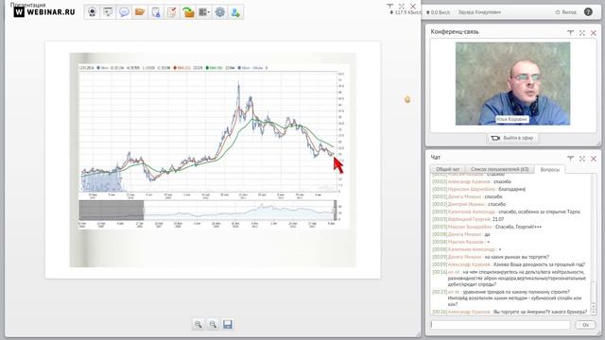Screen dimensions: 605x340
Task: Open the layout panels dropdown in toolbar
Action: point(204,12)
